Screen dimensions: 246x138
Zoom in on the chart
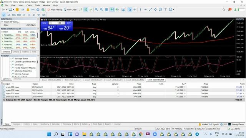(x=96, y=10)
